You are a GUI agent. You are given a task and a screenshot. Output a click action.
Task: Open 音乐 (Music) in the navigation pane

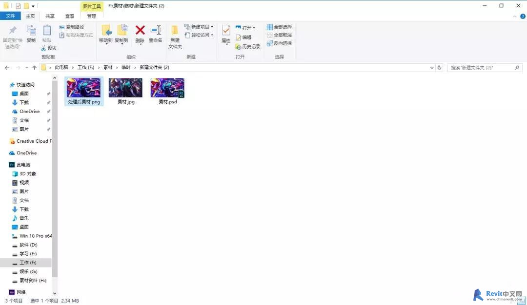pyautogui.click(x=24, y=218)
